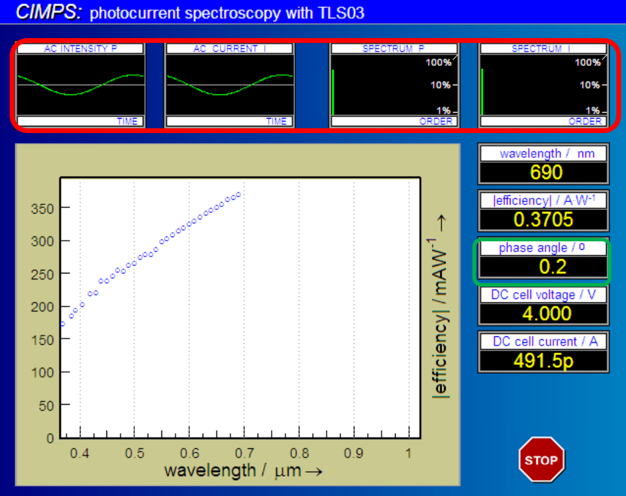Click the DC cell voltage value 4.000
Screen dimensions: 626x496
click(x=543, y=313)
